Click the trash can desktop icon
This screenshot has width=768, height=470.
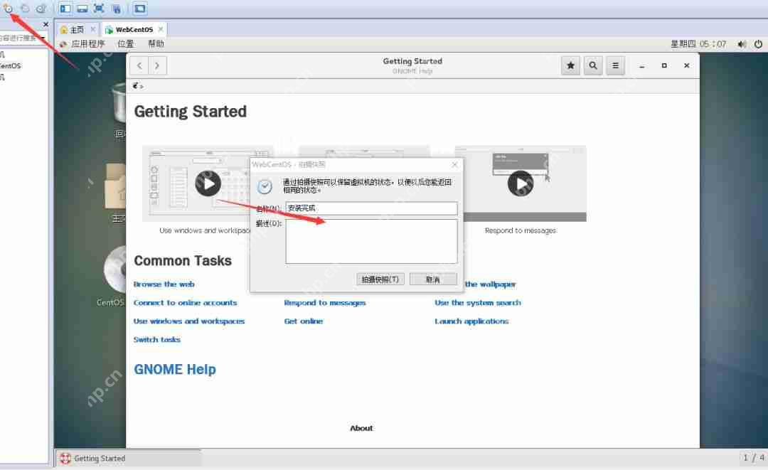coord(119,102)
